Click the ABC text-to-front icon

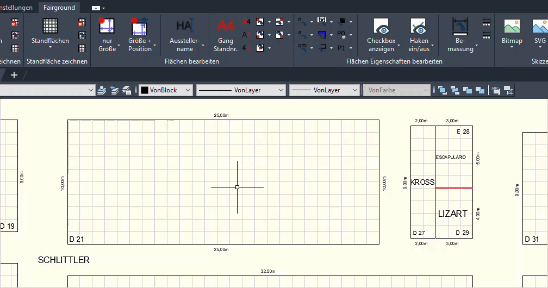pos(496,90)
